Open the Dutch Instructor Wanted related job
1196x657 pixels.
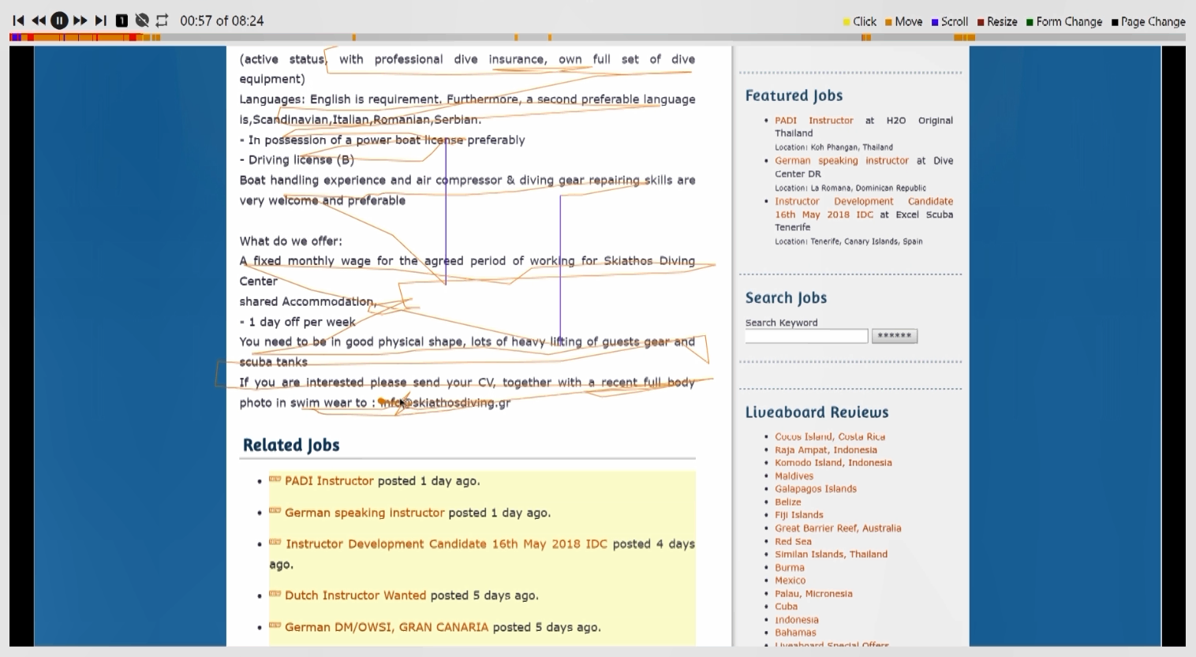click(355, 595)
